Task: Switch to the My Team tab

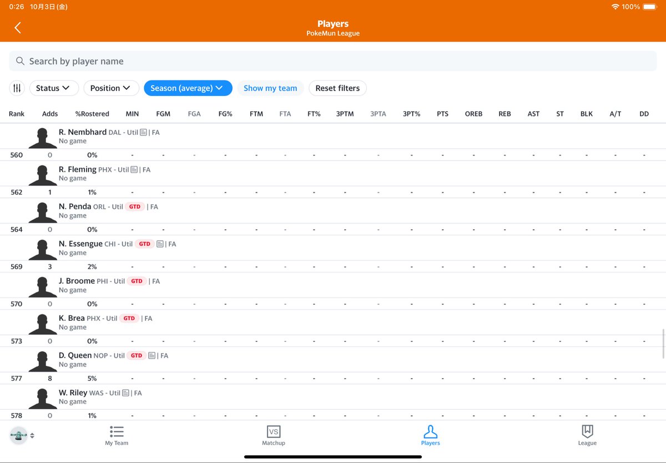Action: (117, 436)
